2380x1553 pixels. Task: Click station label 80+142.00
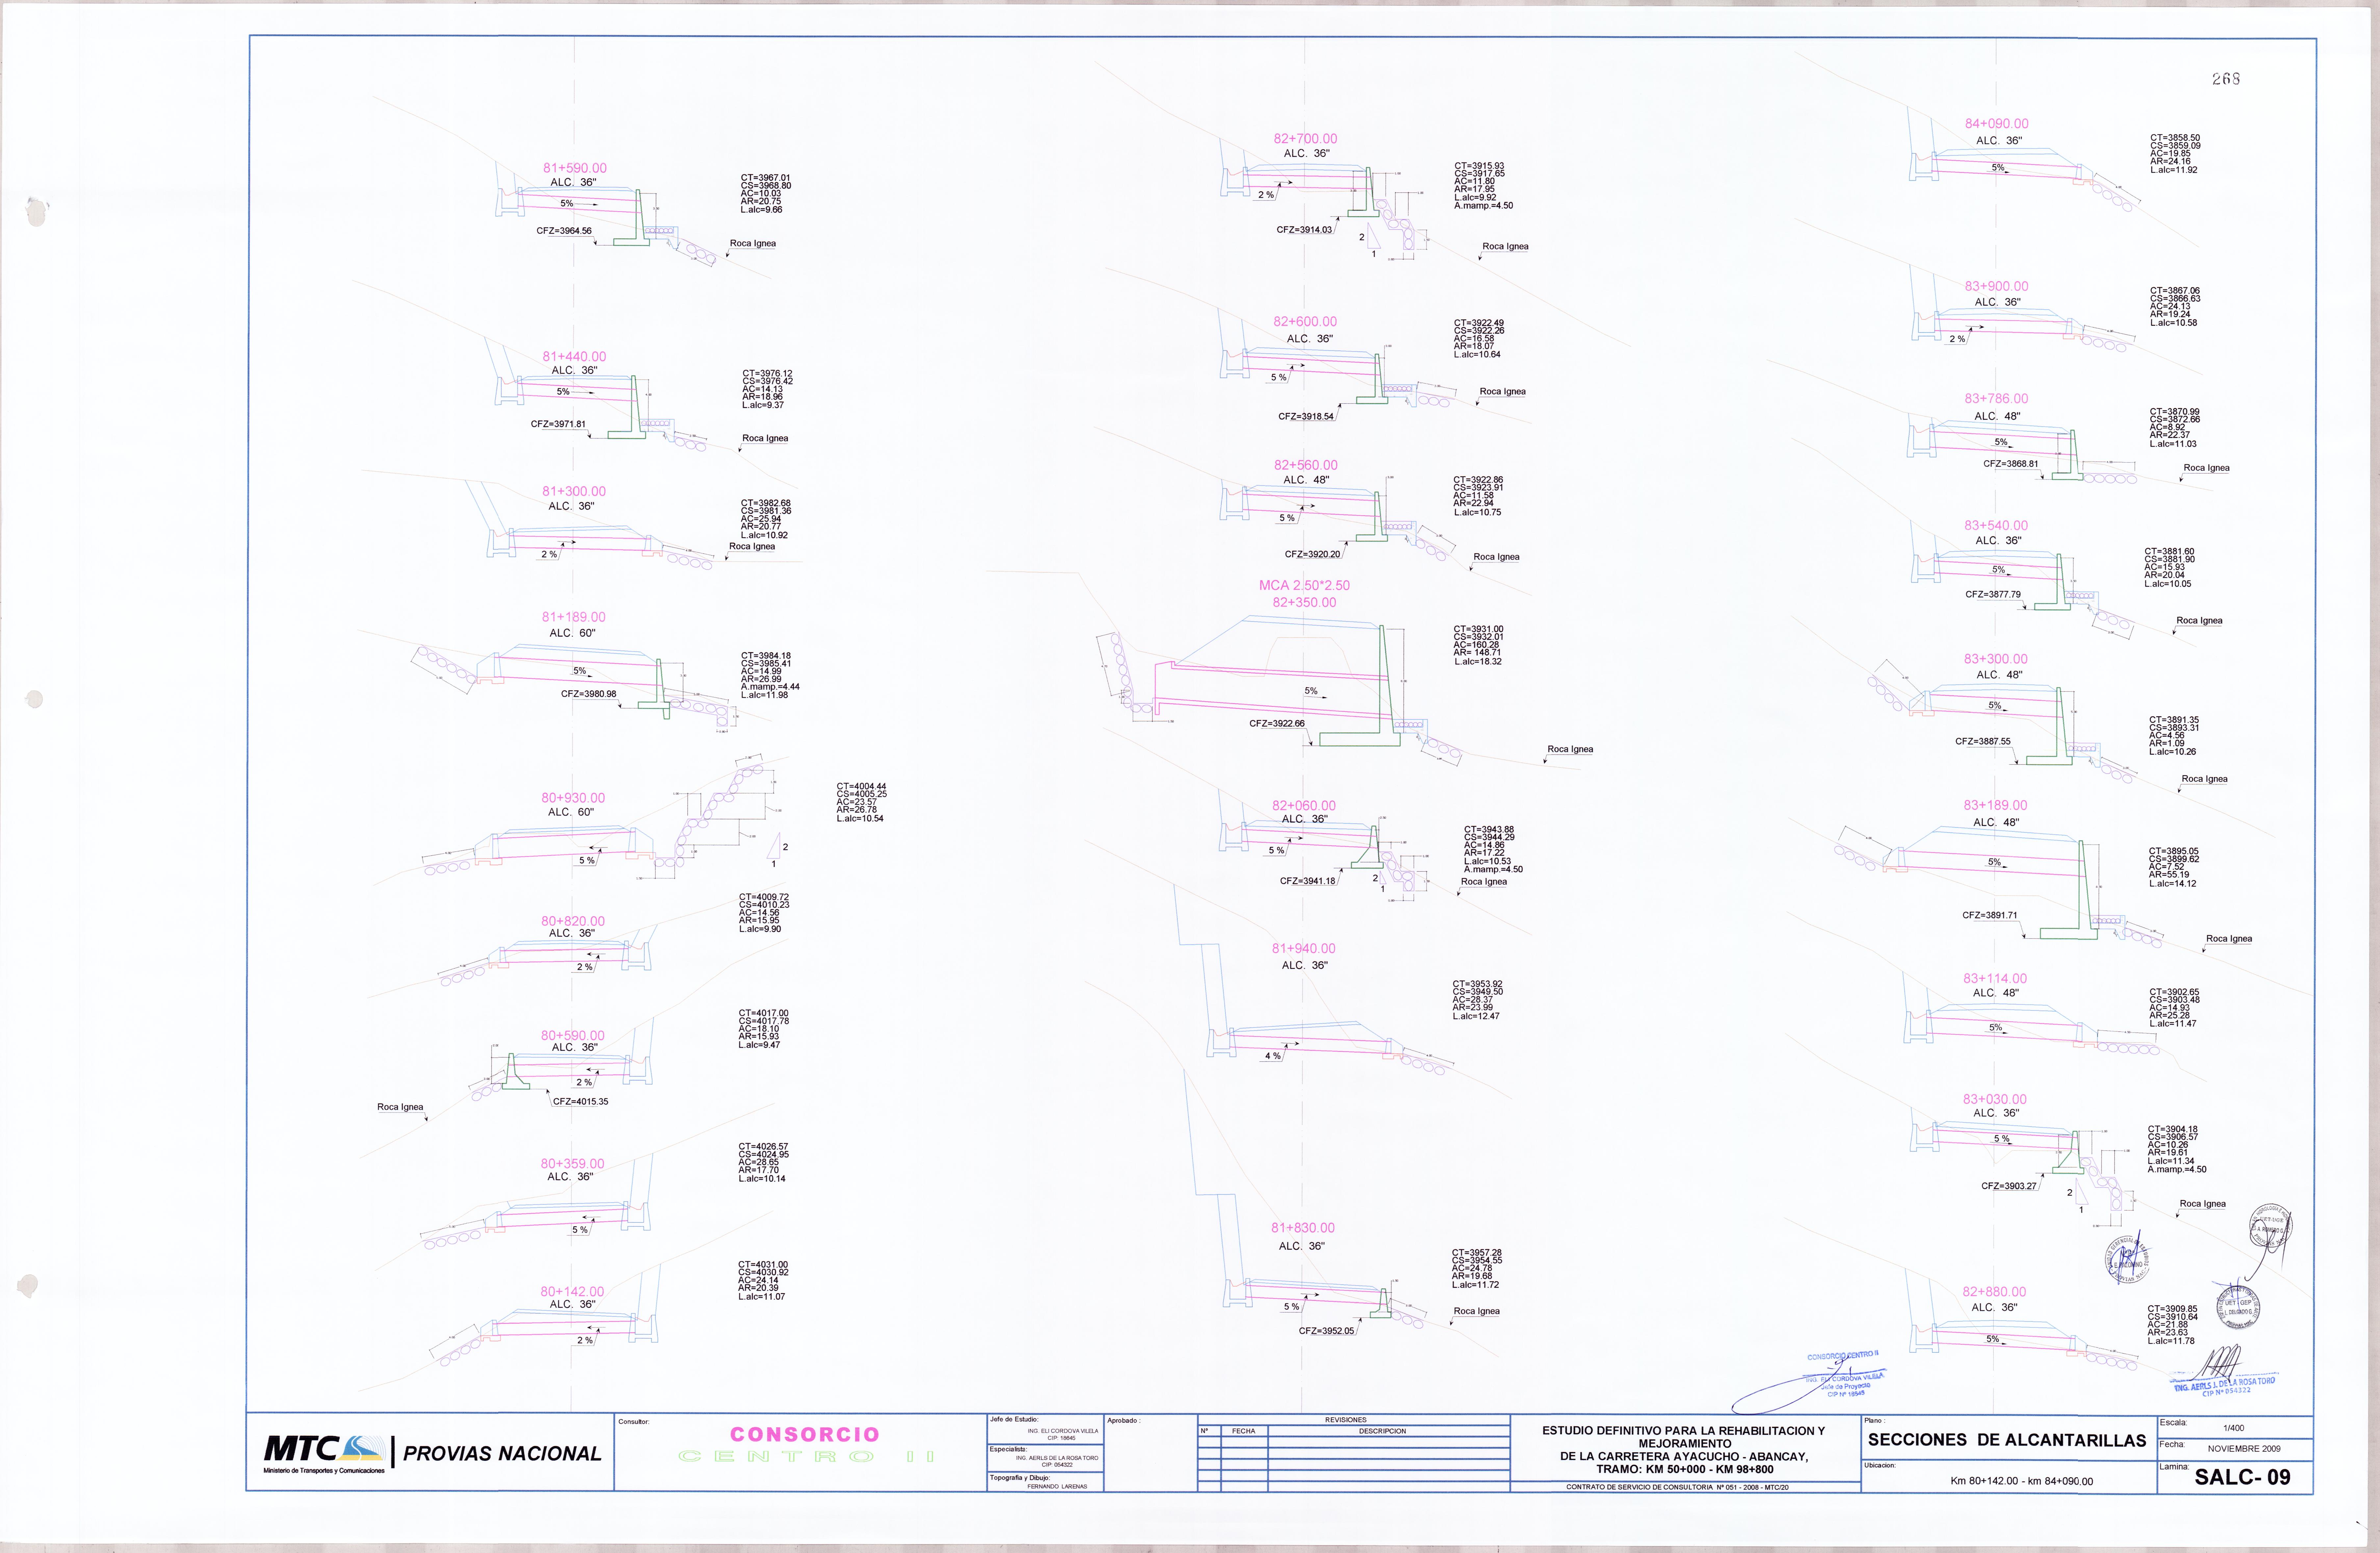point(572,1292)
